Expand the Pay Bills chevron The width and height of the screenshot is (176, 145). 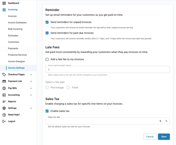tap(31, 88)
